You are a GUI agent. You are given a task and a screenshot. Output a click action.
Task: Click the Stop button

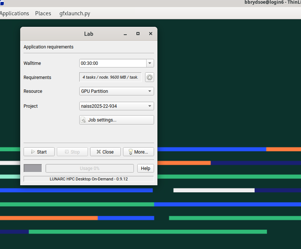point(72,152)
